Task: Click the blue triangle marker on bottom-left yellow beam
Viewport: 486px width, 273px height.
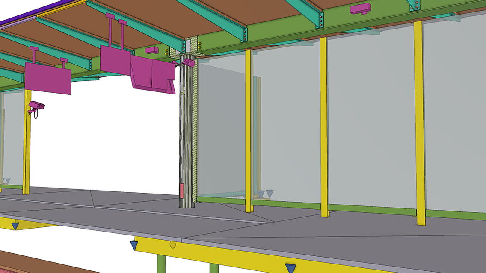Action: (15, 226)
